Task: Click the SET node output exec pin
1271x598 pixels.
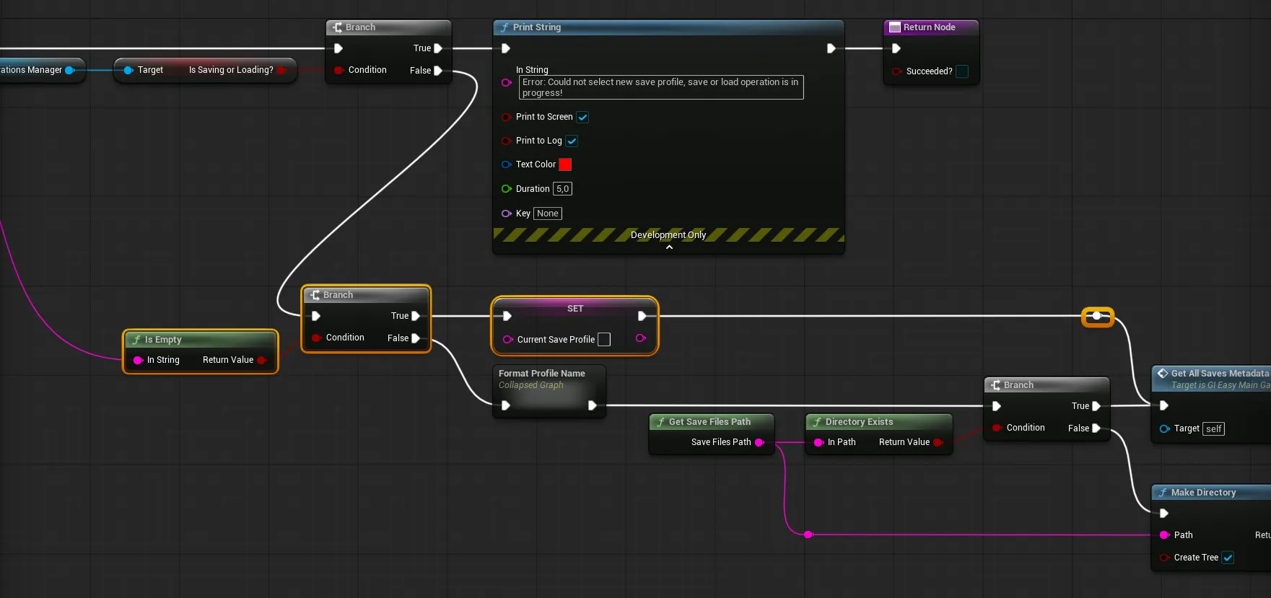Action: pos(642,316)
